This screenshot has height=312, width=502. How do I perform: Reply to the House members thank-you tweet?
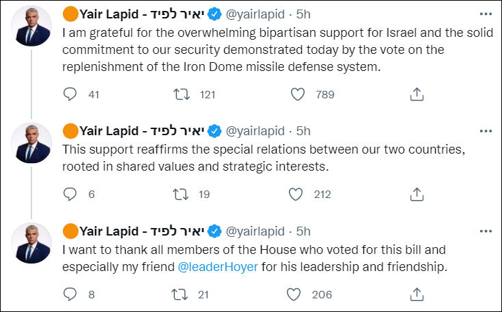(70, 294)
